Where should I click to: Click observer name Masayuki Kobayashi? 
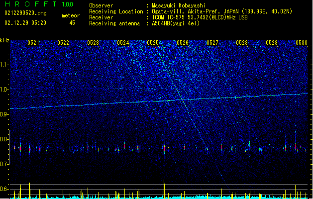tap(179, 5)
